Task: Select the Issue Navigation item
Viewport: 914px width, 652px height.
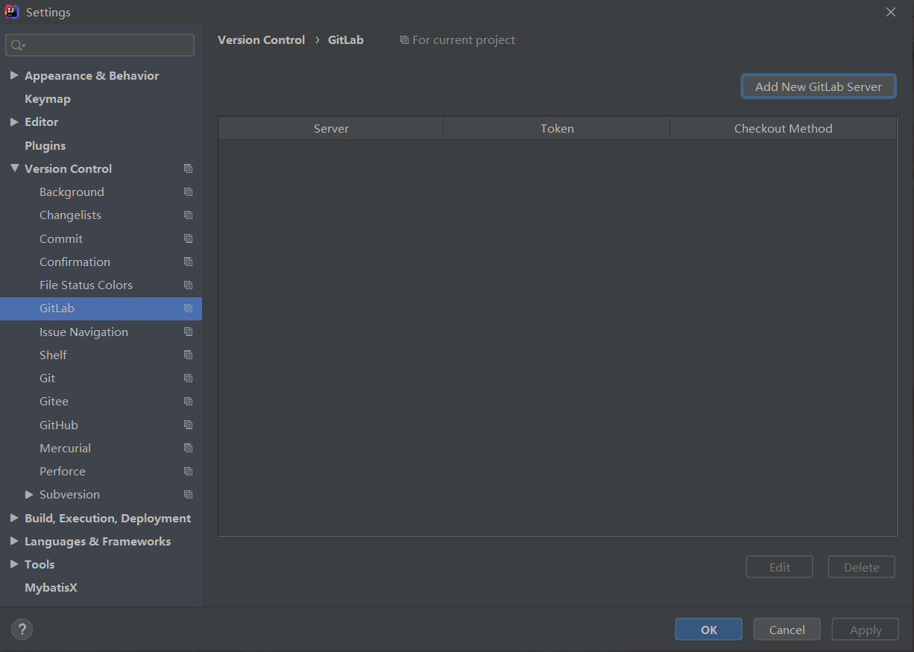Action: click(83, 332)
